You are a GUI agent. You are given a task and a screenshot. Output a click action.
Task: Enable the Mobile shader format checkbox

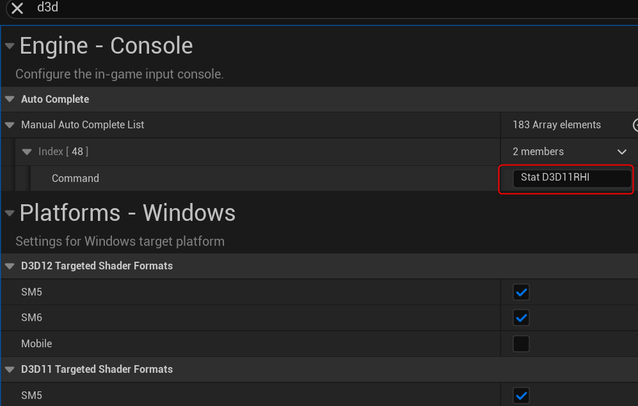point(522,344)
